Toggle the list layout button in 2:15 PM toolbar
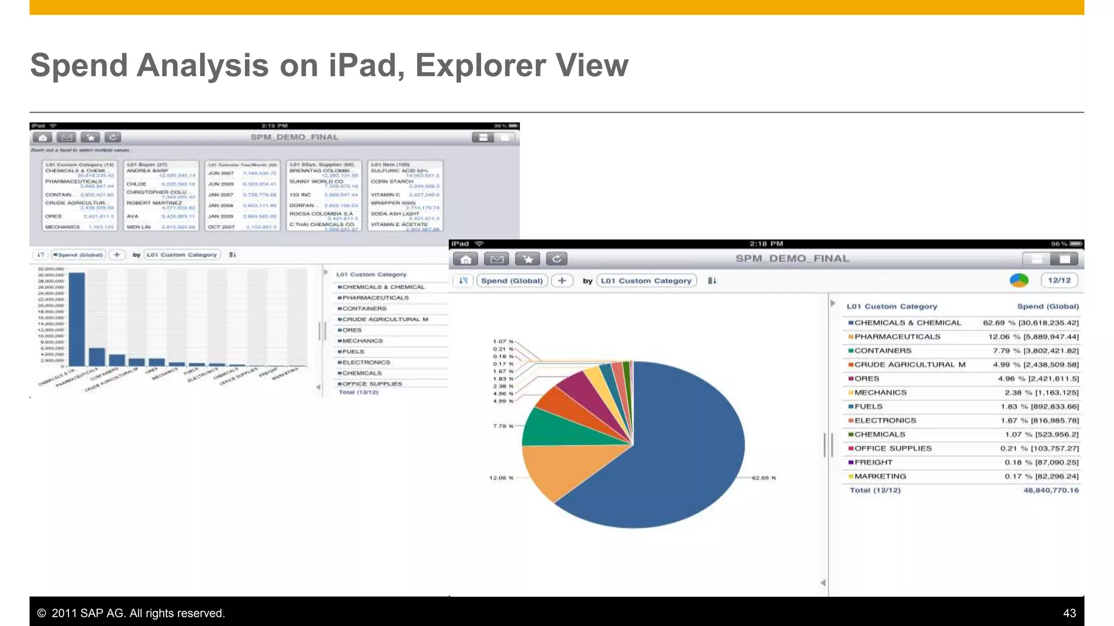The height and width of the screenshot is (626, 1114). 483,137
